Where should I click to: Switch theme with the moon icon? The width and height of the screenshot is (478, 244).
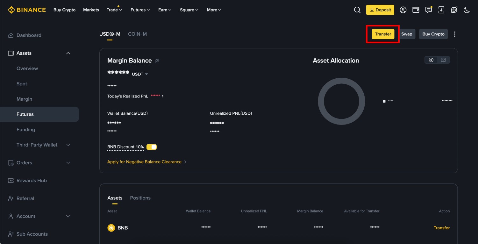pyautogui.click(x=467, y=10)
